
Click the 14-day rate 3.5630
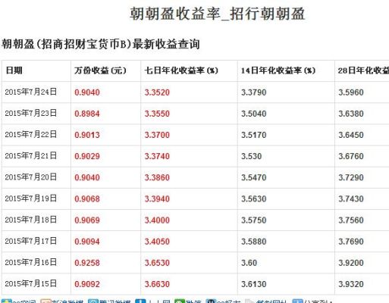[x=253, y=199]
